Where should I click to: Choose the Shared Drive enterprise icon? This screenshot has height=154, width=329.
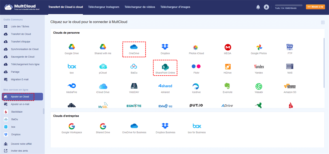click(x=103, y=126)
